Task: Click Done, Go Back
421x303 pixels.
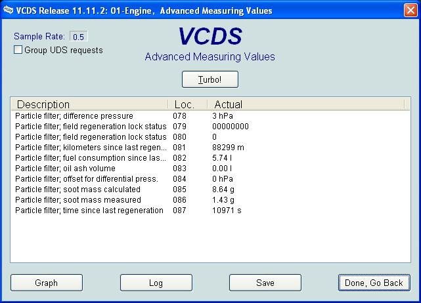Action: pos(374,283)
